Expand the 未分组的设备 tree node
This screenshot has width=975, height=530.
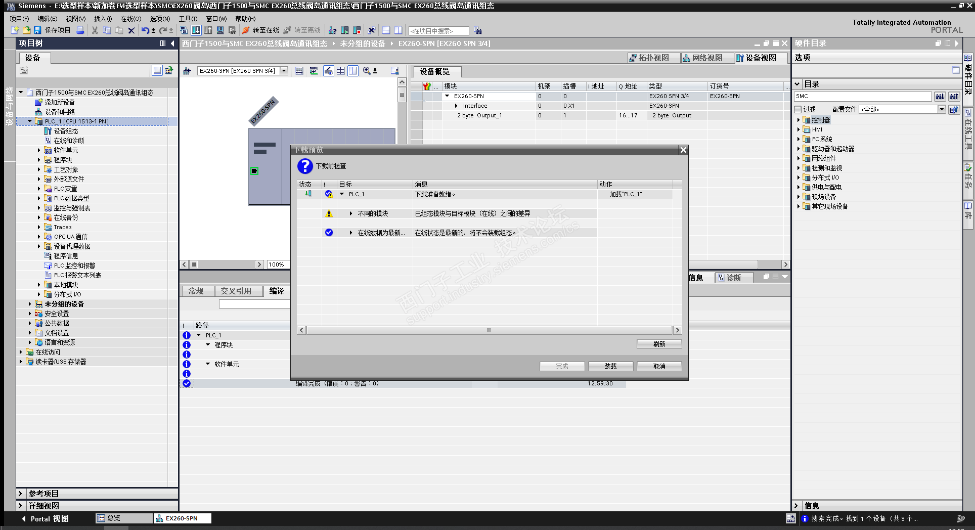[30, 304]
